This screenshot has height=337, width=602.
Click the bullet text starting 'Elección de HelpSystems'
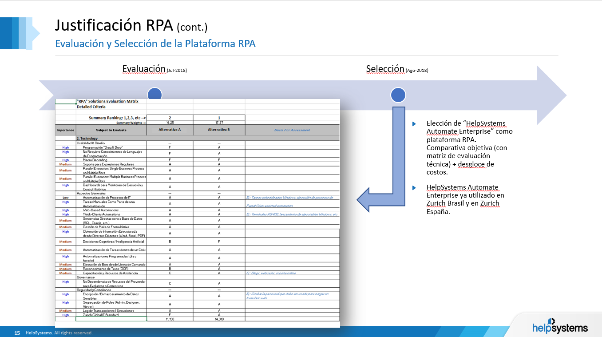pyautogui.click(x=470, y=148)
